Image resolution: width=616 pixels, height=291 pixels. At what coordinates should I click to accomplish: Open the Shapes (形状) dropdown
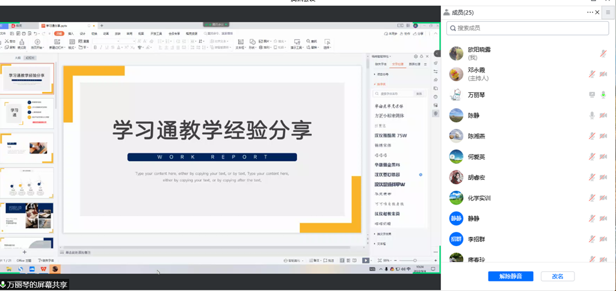coord(252,47)
